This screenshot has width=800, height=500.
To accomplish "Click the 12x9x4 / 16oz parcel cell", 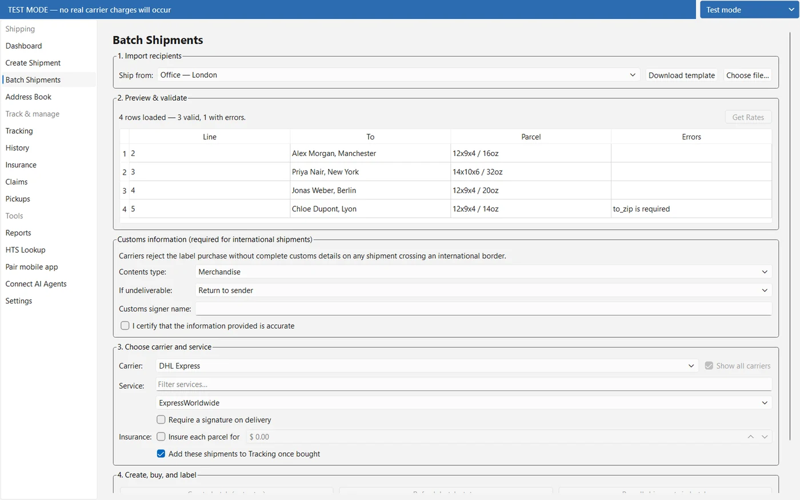I will [531, 153].
